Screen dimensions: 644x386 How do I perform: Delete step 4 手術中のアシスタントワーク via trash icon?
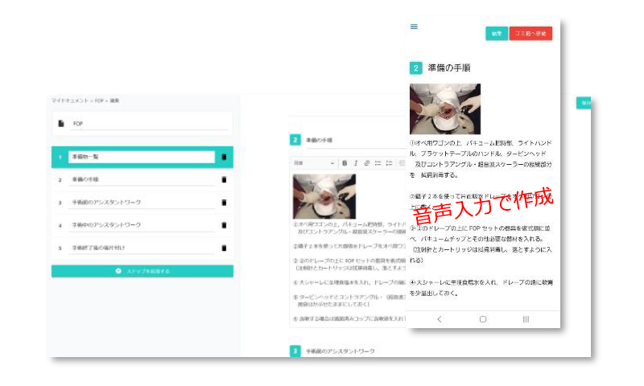pyautogui.click(x=225, y=225)
